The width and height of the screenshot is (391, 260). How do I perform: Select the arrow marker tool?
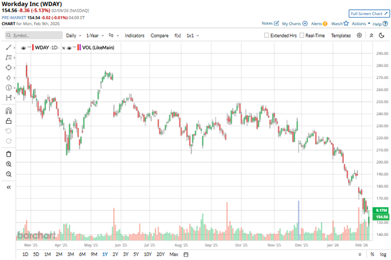pyautogui.click(x=8, y=78)
